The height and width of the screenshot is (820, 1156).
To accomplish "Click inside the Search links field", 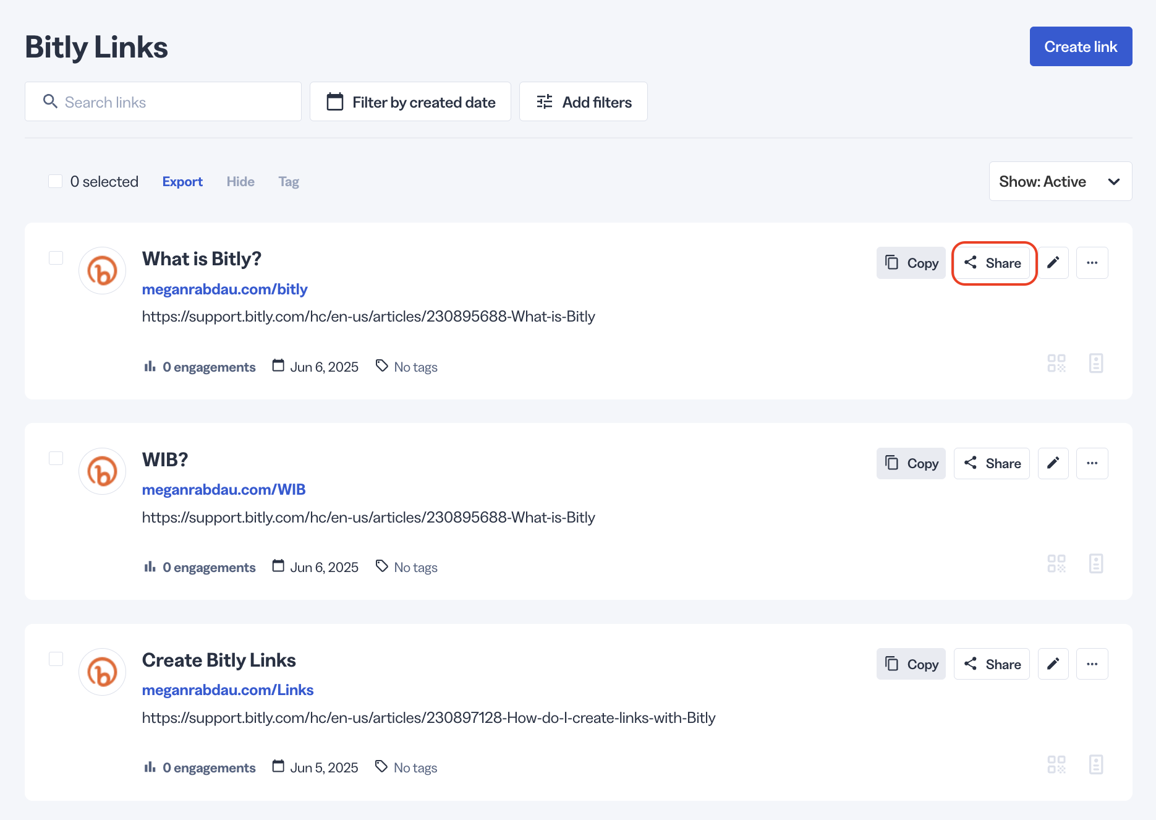I will (x=163, y=101).
